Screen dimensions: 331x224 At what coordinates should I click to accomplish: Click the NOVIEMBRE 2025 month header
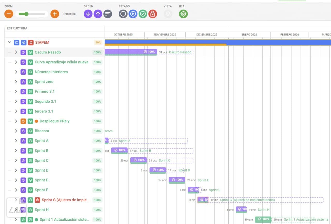pos(165,35)
